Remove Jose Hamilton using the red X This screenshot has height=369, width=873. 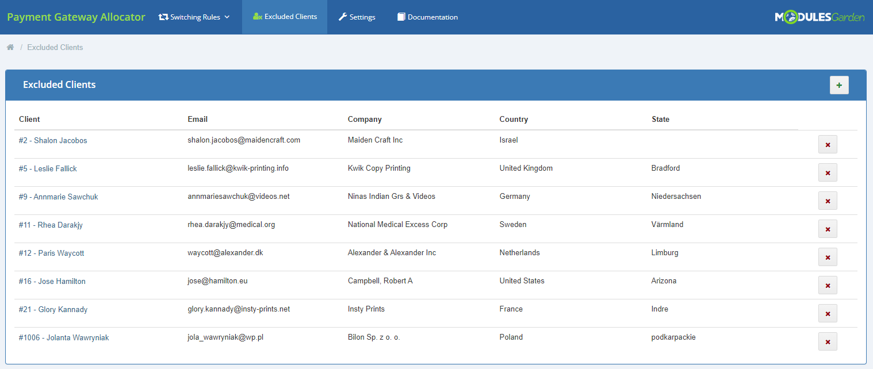(x=828, y=285)
